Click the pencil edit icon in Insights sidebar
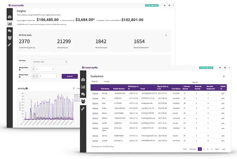Image resolution: width=237 pixels, height=159 pixels. click(x=9, y=45)
